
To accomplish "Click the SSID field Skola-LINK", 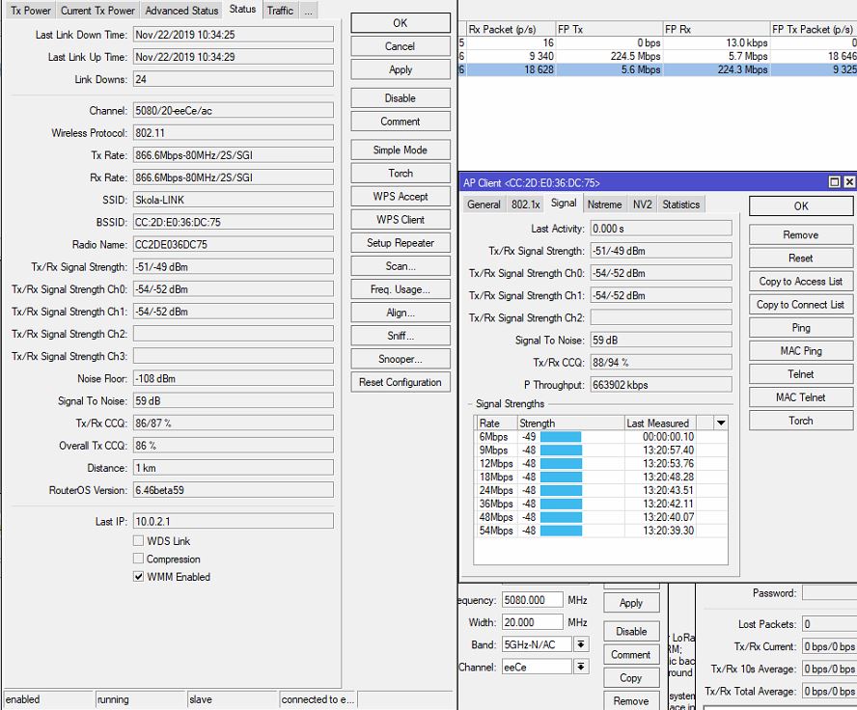I will pos(234,200).
